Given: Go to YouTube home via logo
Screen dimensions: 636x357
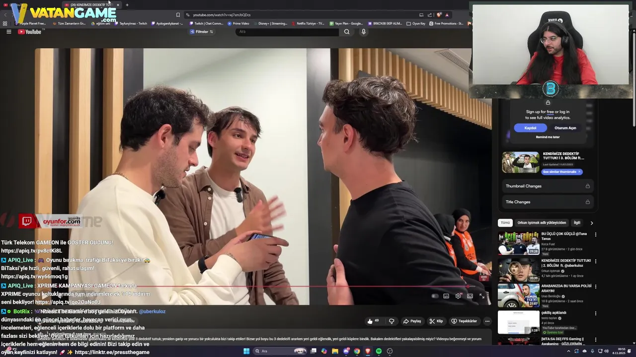Looking at the screenshot, I should coord(30,32).
